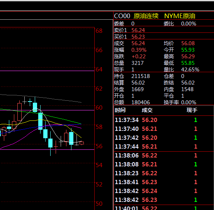Select the 时间 column header in the trade list
This screenshot has height=210, width=214.
(x=120, y=110)
